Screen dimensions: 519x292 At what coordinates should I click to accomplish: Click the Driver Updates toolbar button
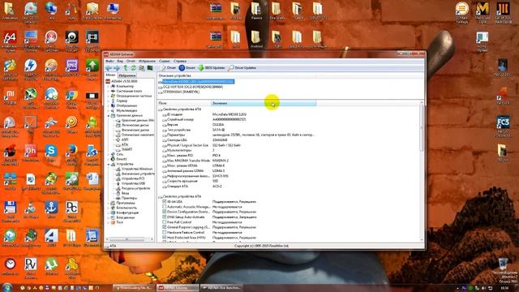[242, 68]
